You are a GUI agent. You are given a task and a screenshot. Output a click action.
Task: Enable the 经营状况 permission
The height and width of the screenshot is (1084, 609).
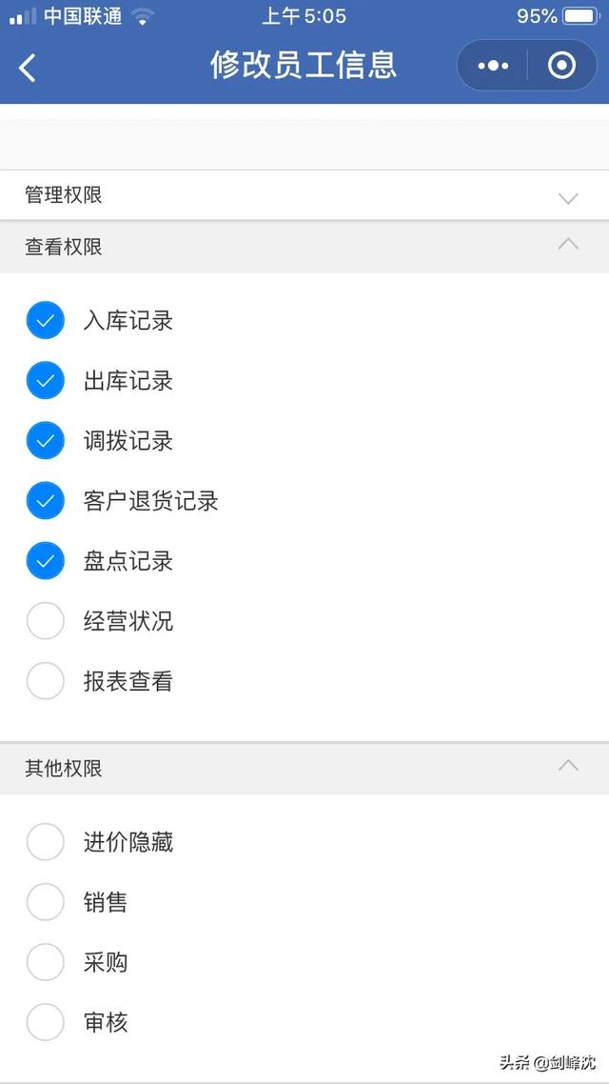coord(45,621)
